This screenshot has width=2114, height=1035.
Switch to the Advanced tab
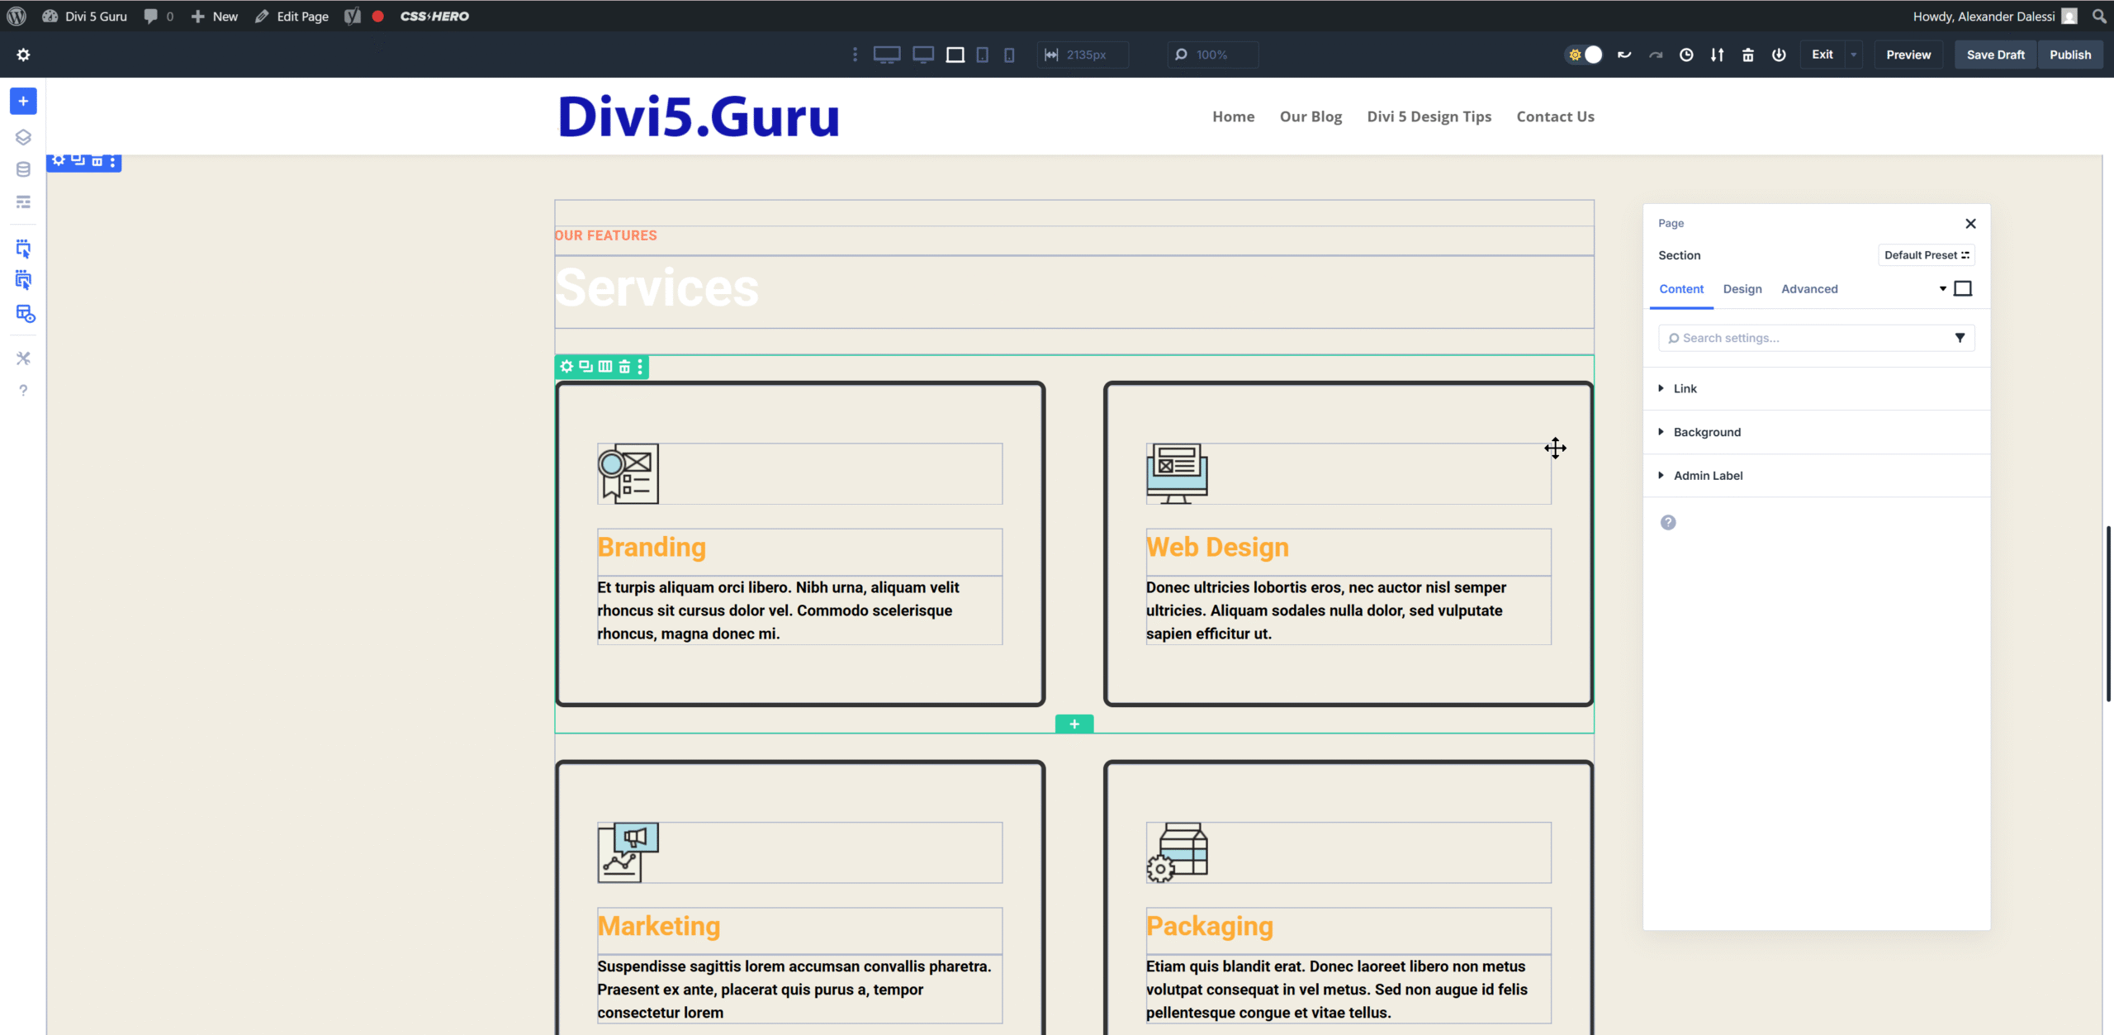point(1808,289)
